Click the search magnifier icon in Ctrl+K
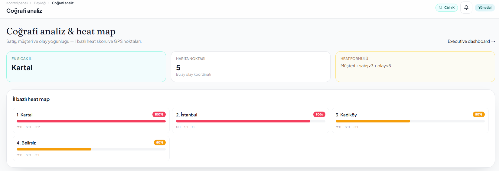Viewport: 499px width, 171px height. click(440, 8)
